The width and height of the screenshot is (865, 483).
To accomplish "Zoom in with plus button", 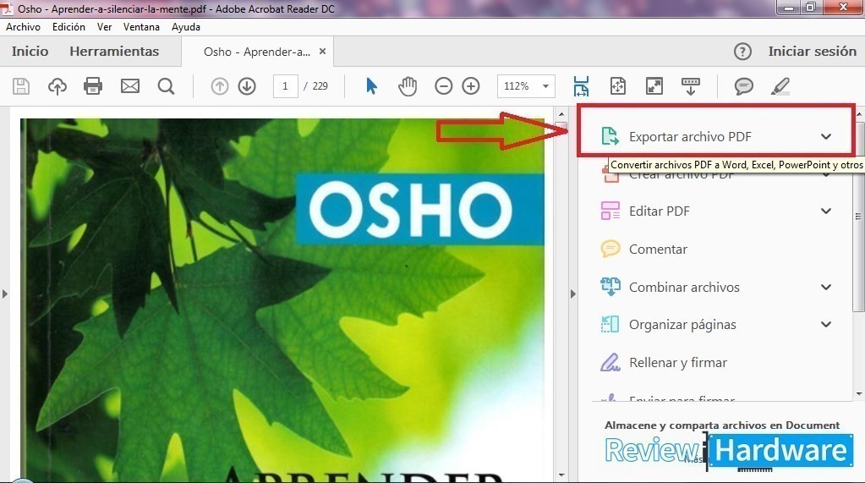I will coord(471,86).
